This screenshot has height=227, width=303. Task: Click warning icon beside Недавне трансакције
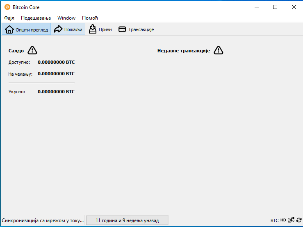click(219, 50)
